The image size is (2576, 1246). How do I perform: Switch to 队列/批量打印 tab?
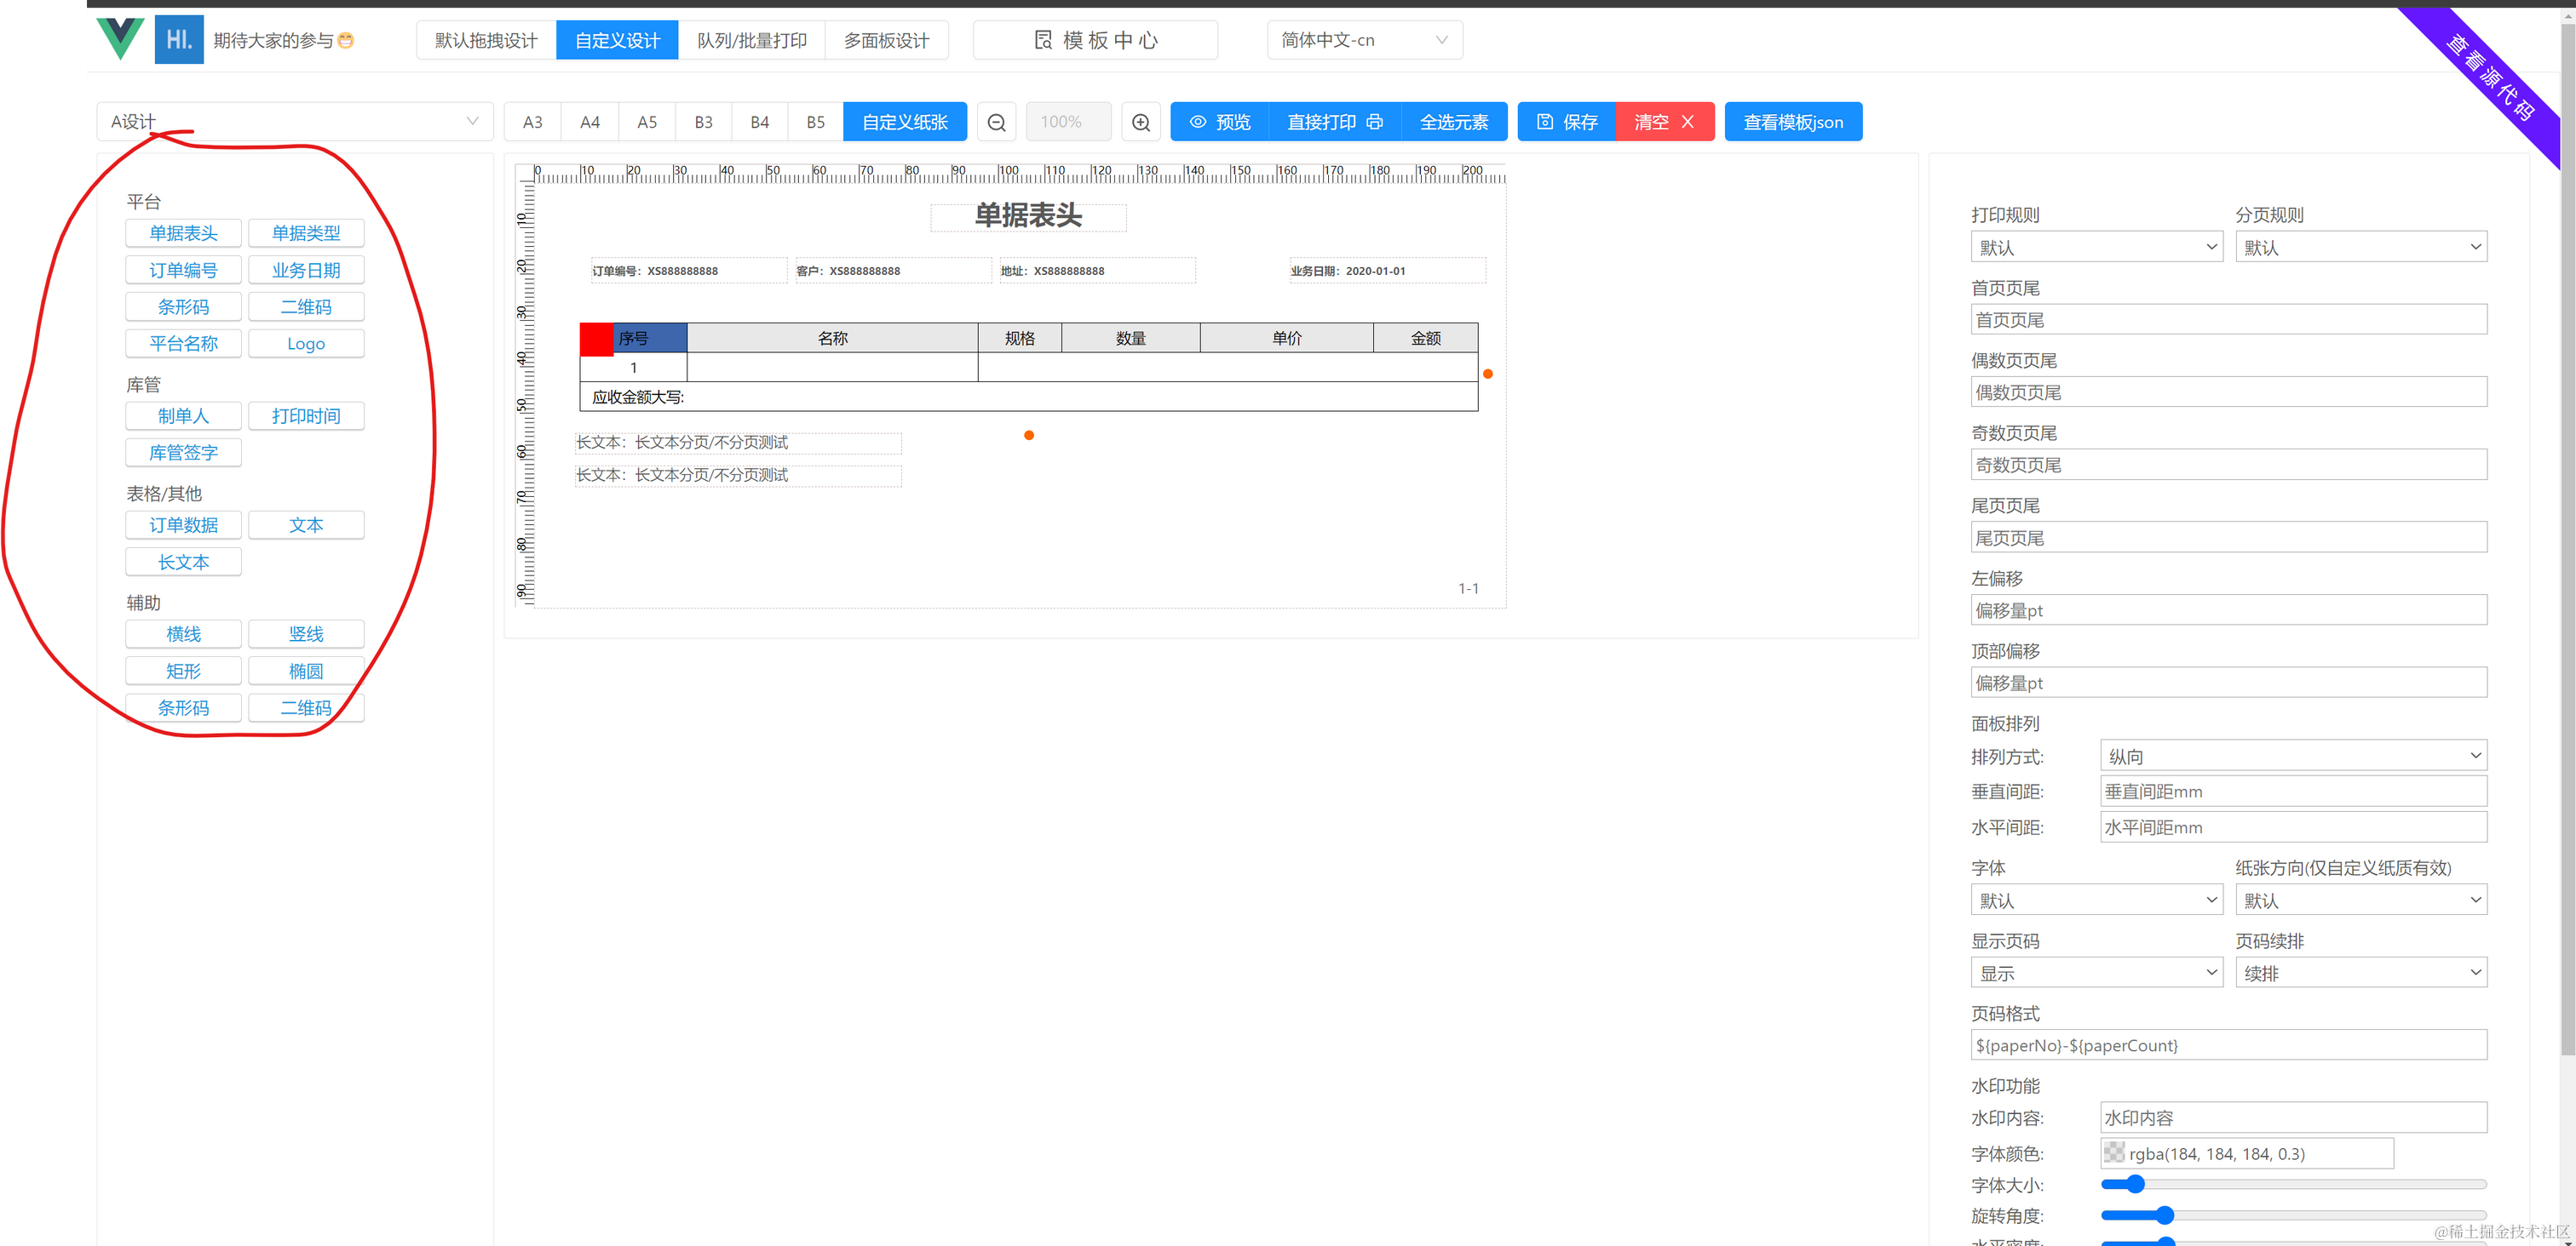click(x=751, y=40)
